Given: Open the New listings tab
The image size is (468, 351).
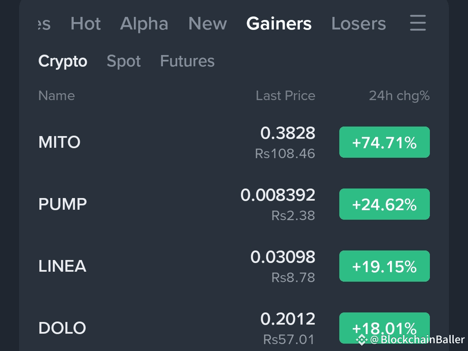Looking at the screenshot, I should [208, 23].
